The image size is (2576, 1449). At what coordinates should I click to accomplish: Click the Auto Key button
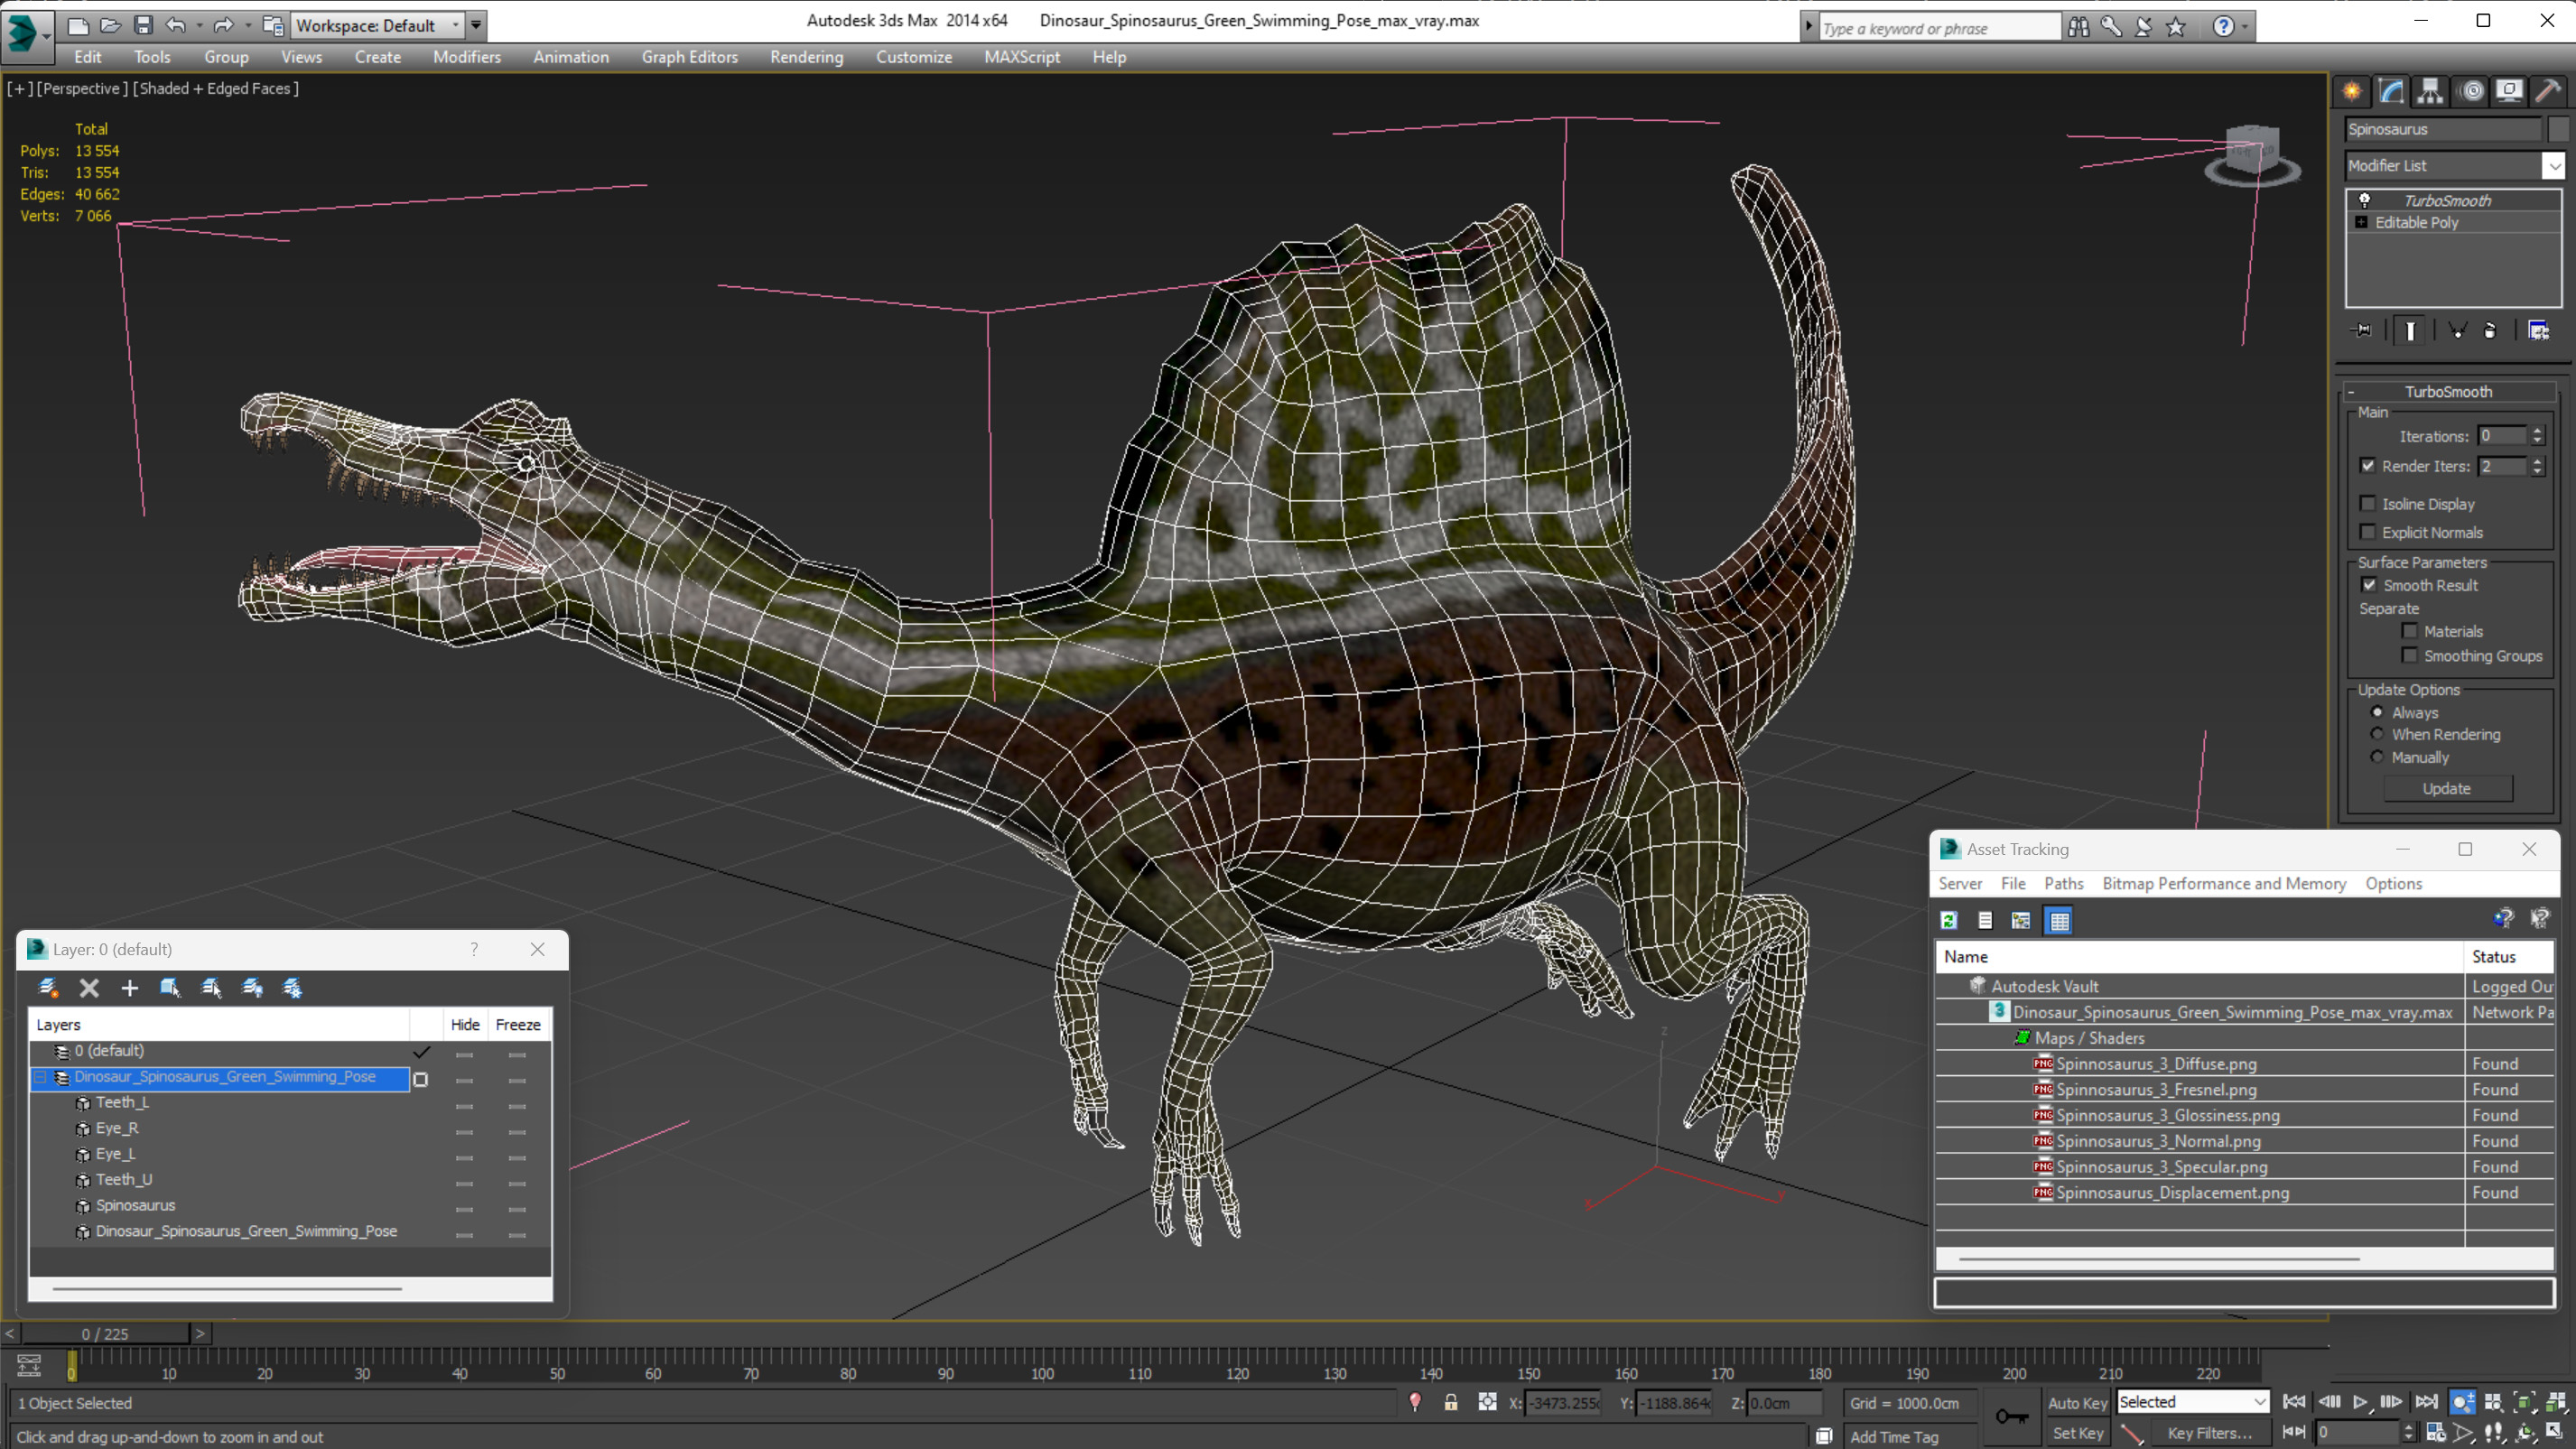click(2077, 1403)
